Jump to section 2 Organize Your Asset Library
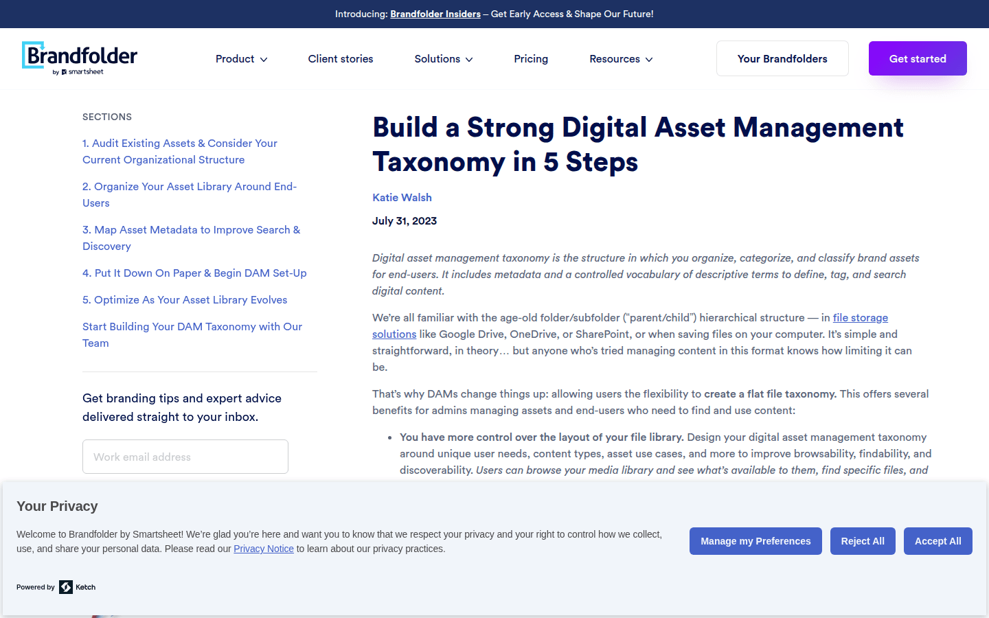This screenshot has height=618, width=989. click(190, 194)
